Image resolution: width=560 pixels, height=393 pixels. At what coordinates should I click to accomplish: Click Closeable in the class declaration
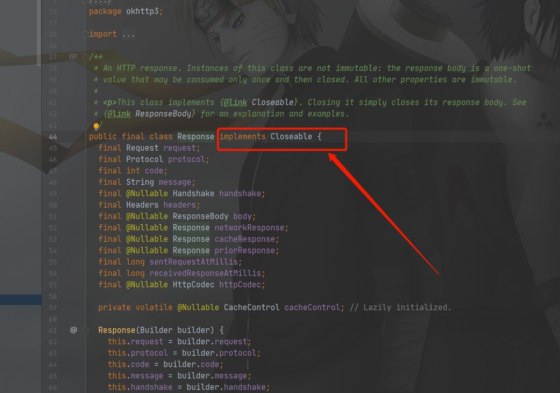tap(291, 137)
